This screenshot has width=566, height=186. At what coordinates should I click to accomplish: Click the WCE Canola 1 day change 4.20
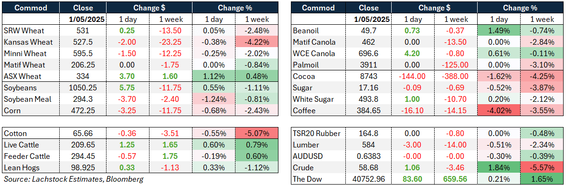414,54
